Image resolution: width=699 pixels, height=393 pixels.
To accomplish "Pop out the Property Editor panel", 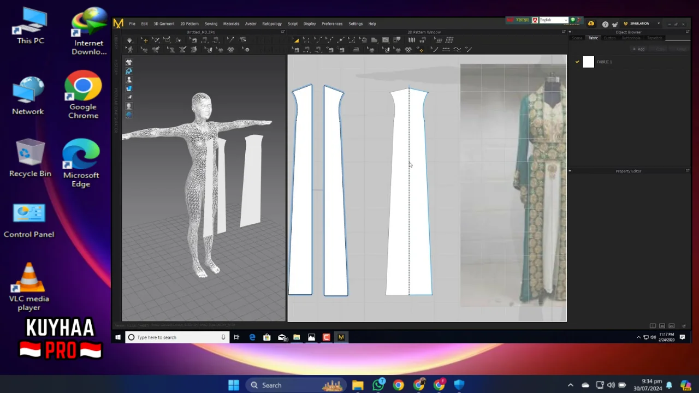I will (687, 171).
